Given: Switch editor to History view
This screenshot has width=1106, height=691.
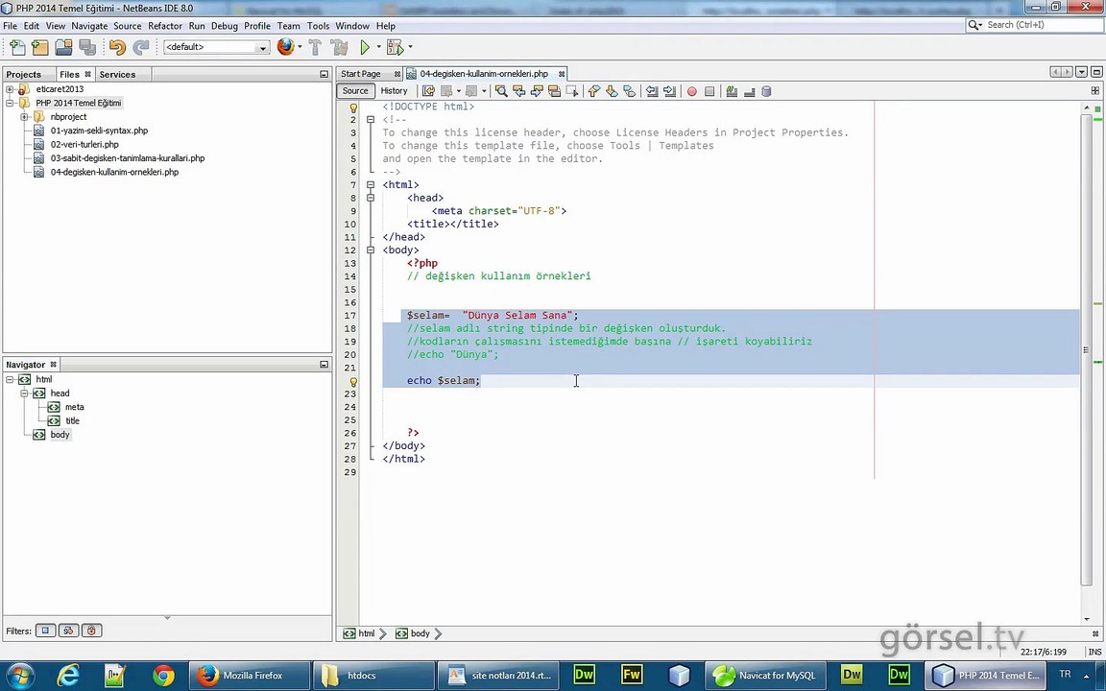Looking at the screenshot, I should (394, 91).
